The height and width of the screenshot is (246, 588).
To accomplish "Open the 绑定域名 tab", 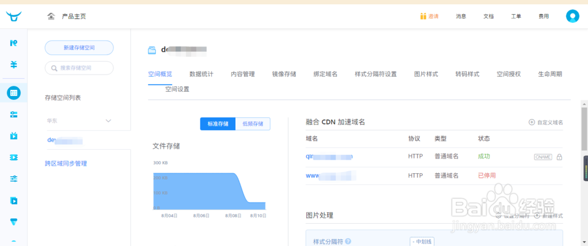I will 325,74.
